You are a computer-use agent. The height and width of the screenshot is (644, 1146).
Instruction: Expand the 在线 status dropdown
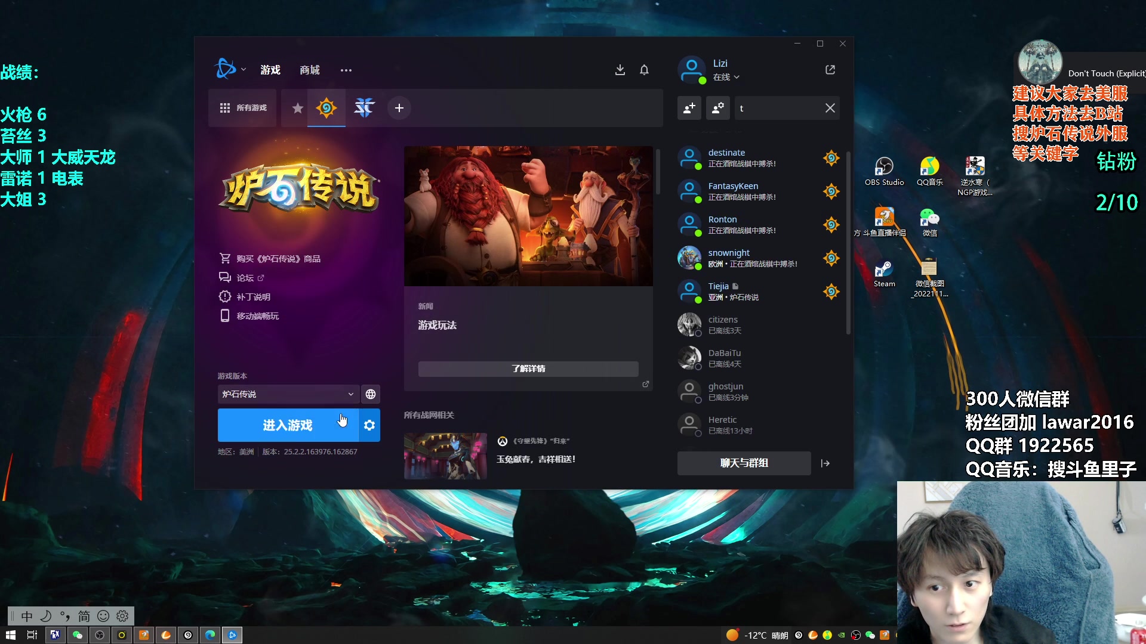(x=726, y=77)
